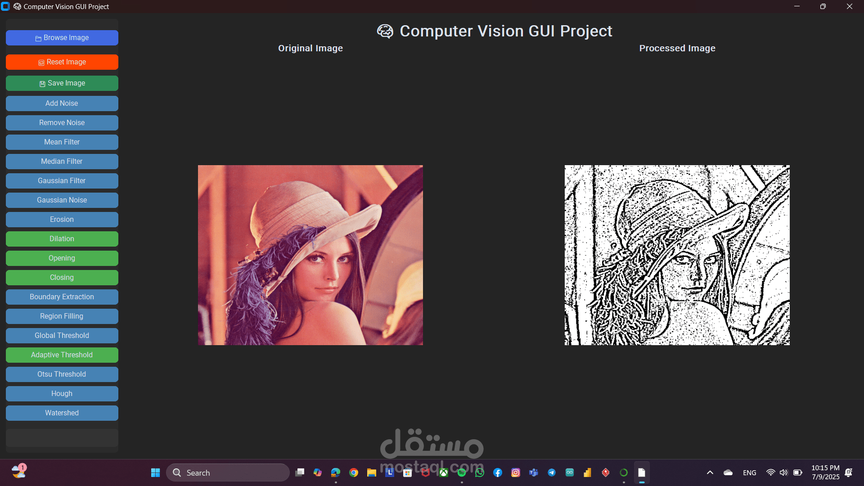Launch Microsoft Edge from the taskbar
This screenshot has height=486, width=864.
[336, 472]
